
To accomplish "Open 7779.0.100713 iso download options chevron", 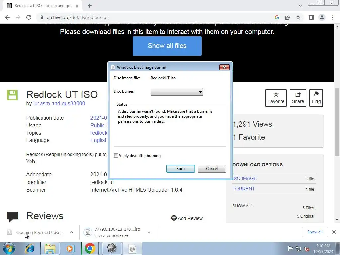I will [x=149, y=232].
